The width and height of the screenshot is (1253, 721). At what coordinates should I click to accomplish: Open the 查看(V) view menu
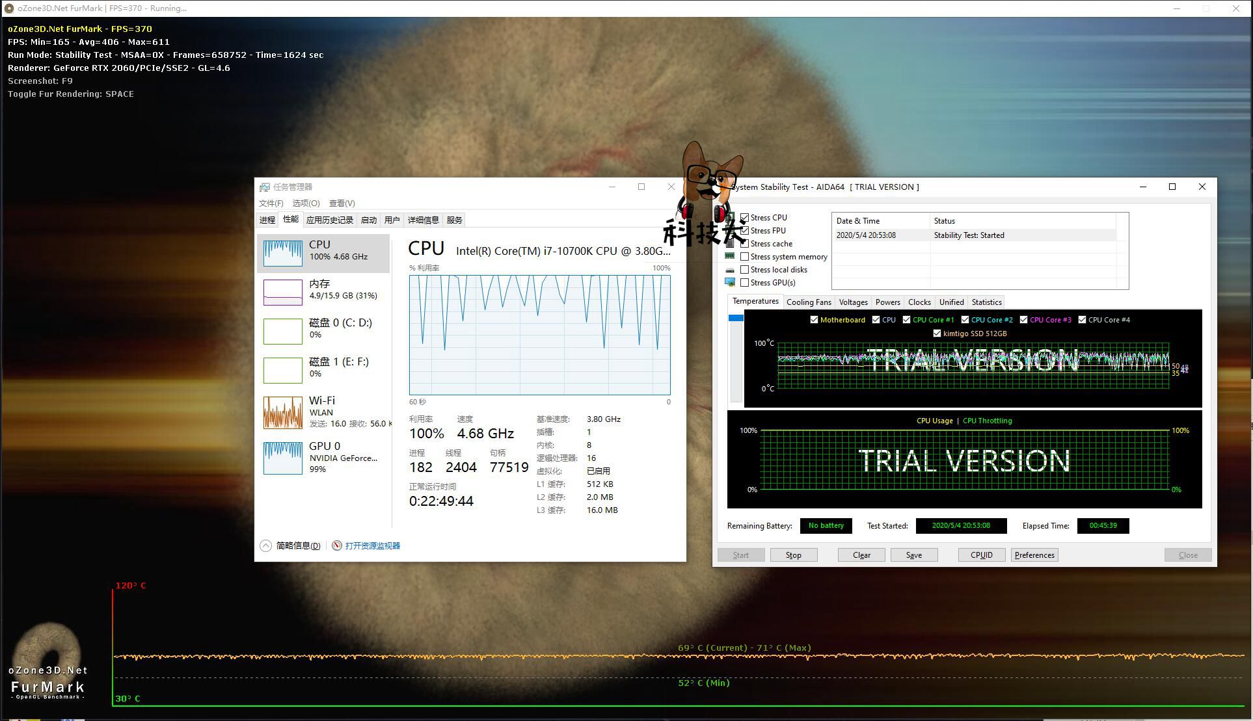click(x=342, y=203)
